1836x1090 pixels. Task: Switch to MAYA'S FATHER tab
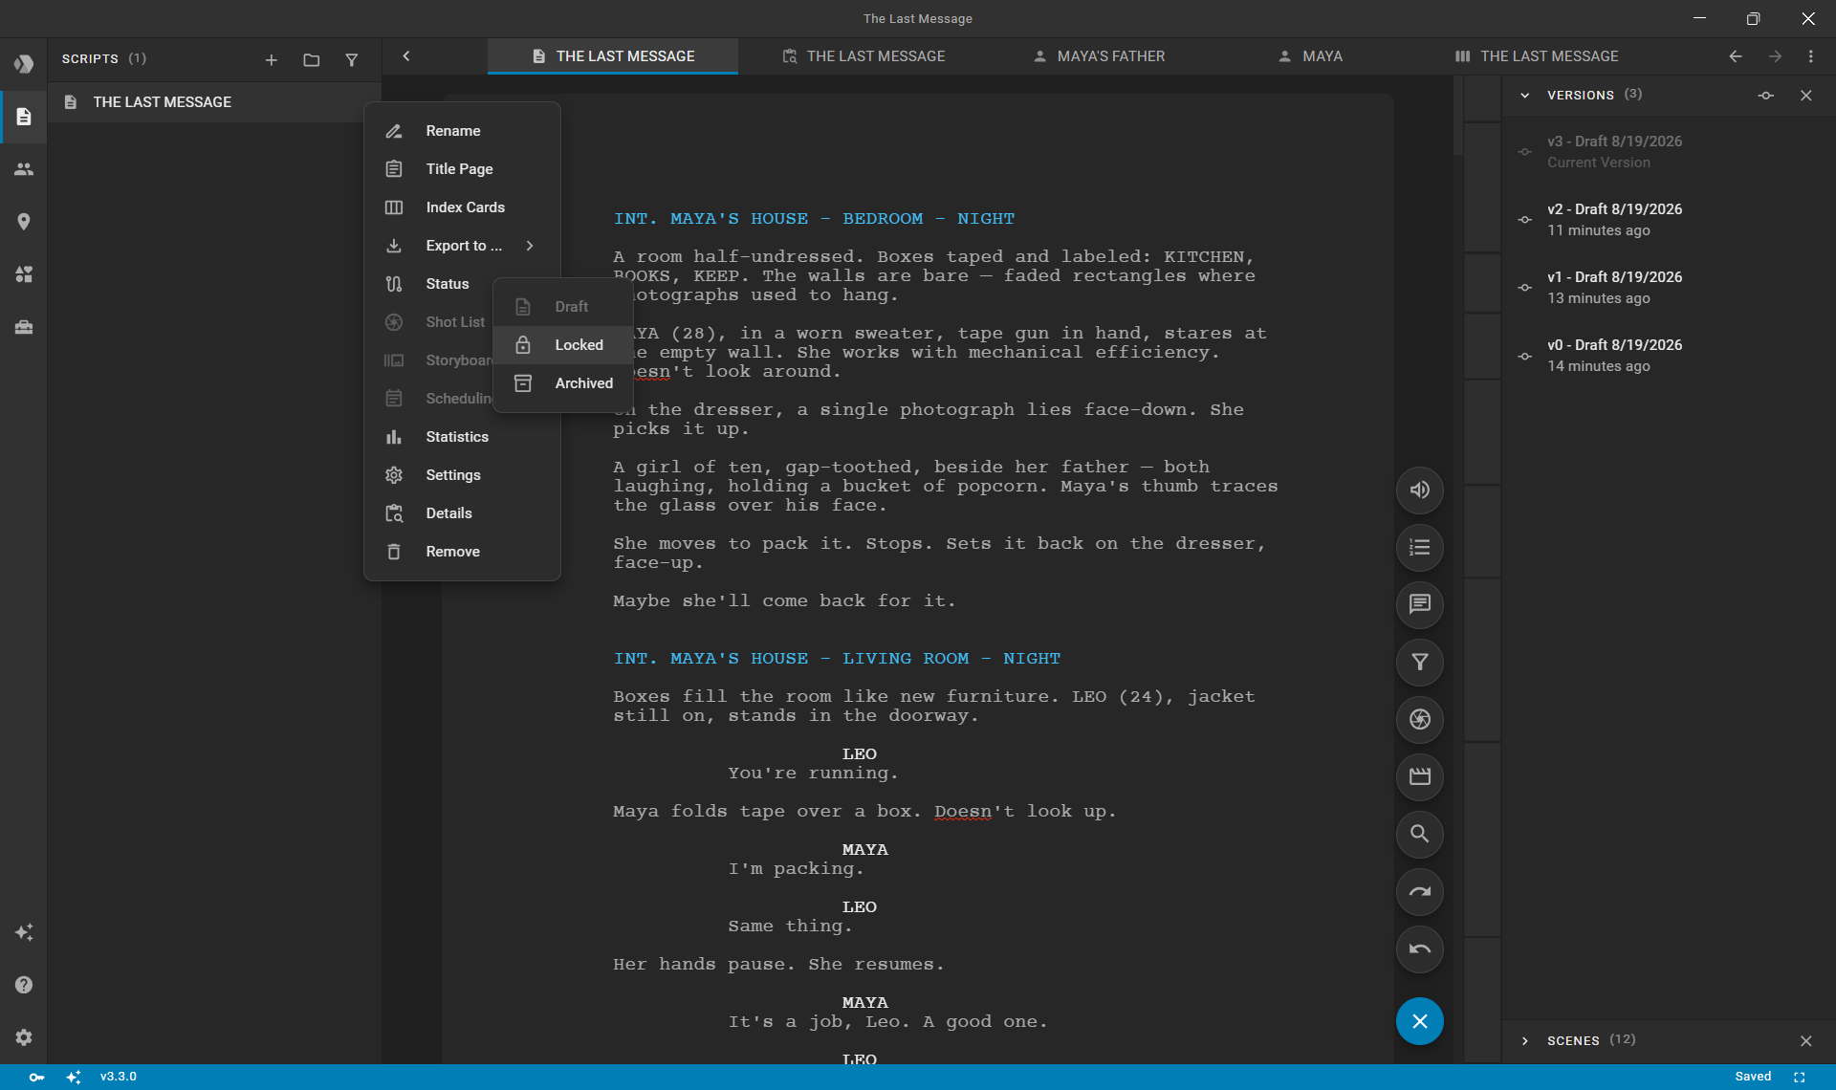(1099, 56)
